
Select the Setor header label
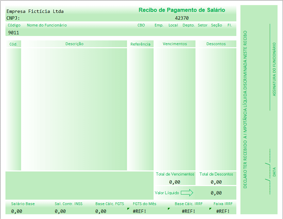(x=203, y=25)
